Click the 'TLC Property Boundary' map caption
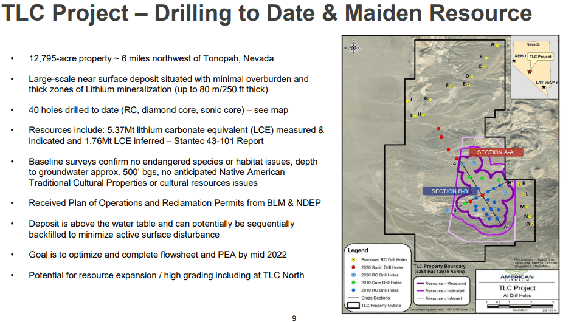The image size is (574, 322). pos(440,269)
